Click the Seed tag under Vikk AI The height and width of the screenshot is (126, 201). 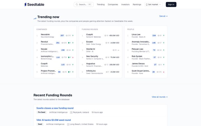pos(40,124)
